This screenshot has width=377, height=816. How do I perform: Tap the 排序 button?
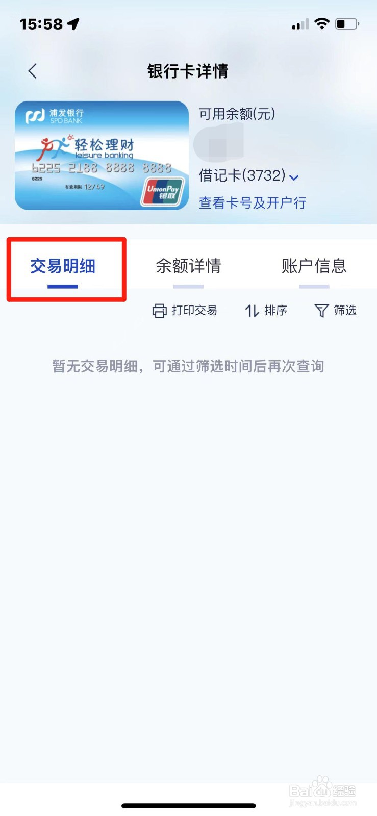point(266,311)
